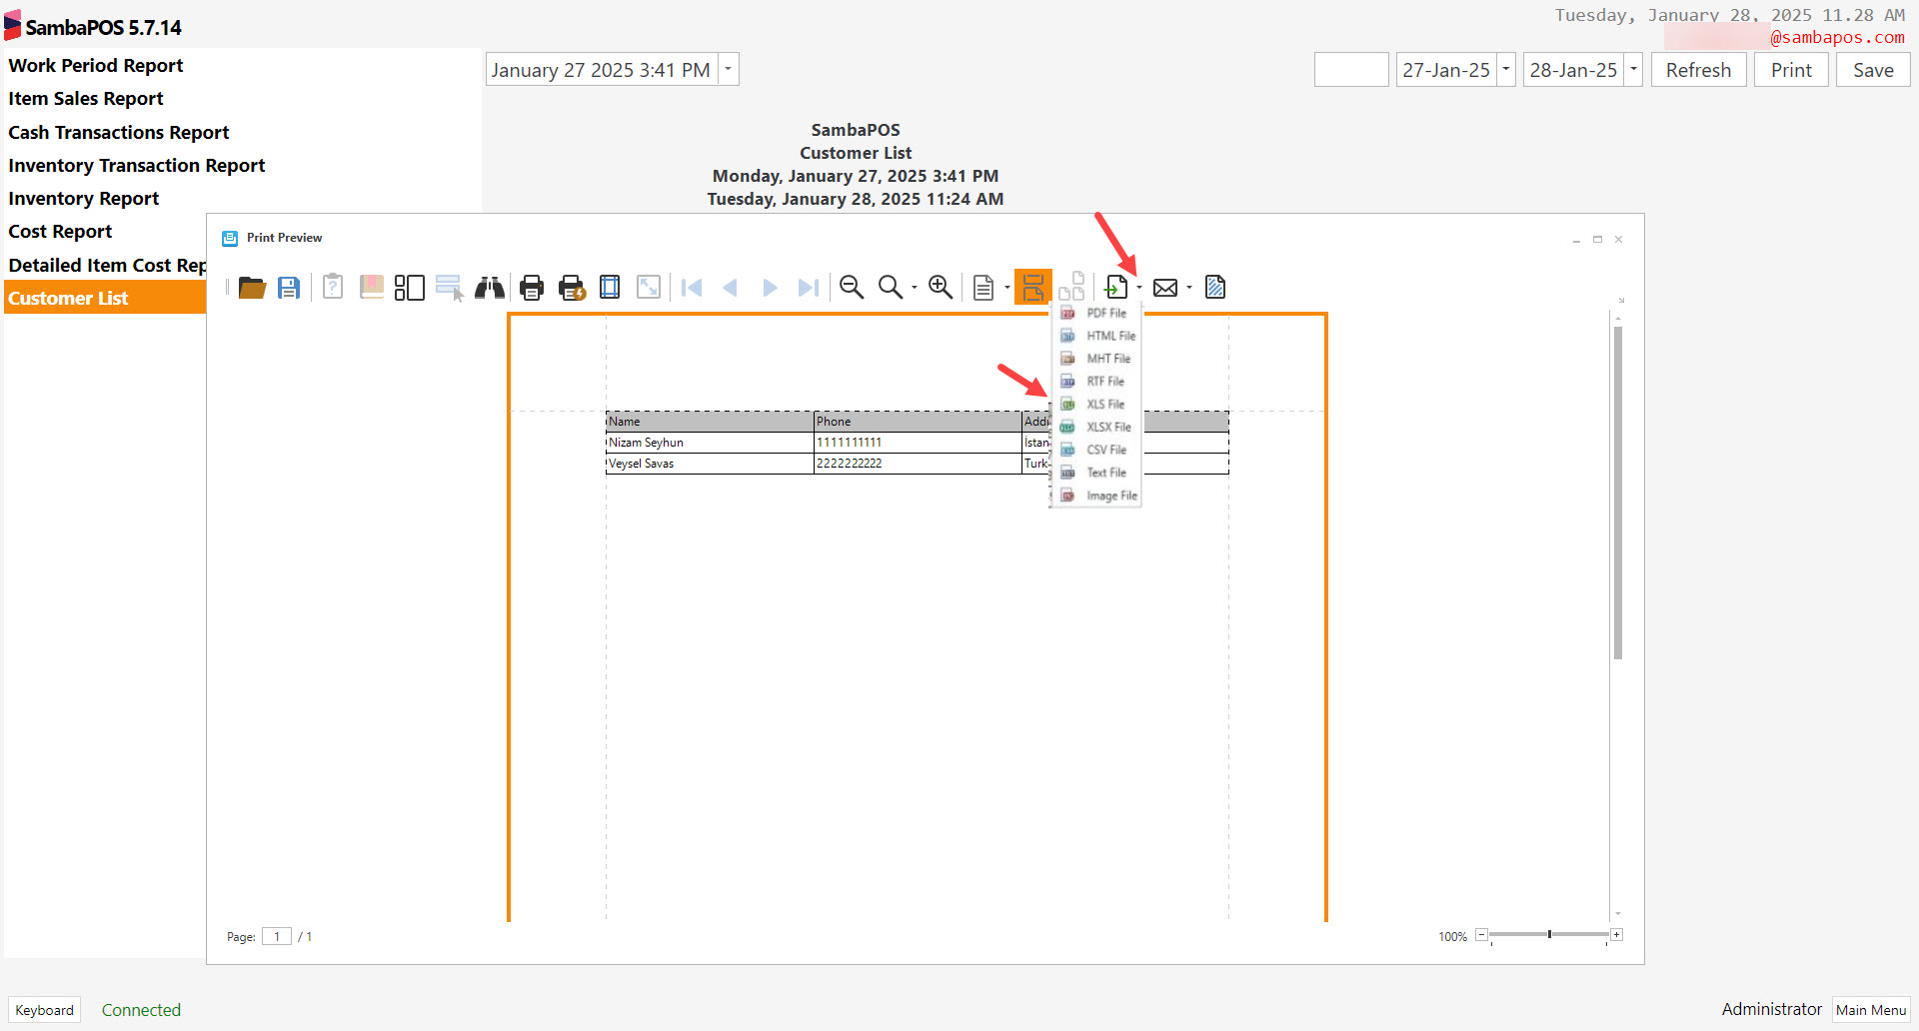
Task: Save the previewed report
Action: point(289,287)
